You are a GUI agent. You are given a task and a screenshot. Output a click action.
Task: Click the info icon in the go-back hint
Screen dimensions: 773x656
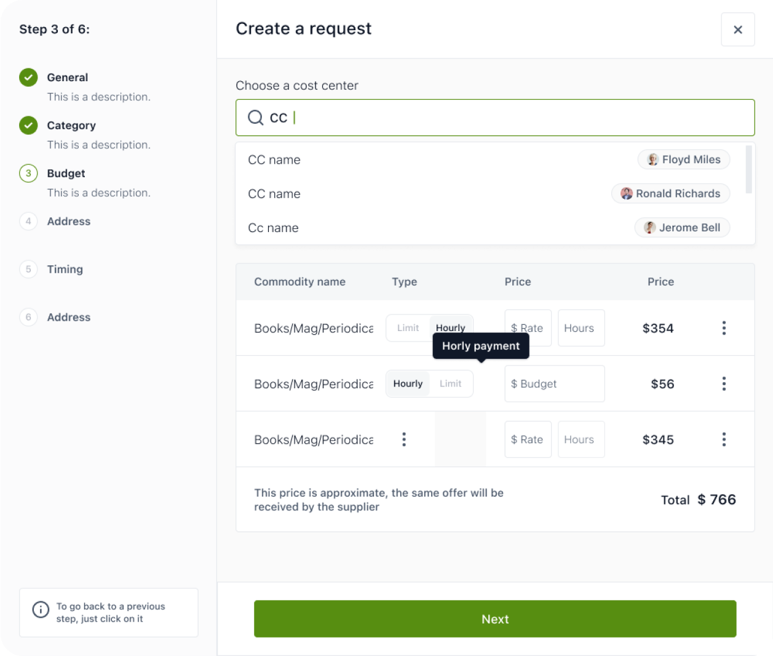41,609
